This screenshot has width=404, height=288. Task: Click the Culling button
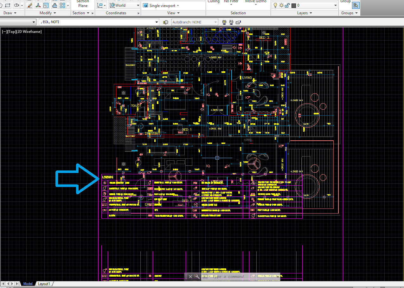tap(214, 2)
